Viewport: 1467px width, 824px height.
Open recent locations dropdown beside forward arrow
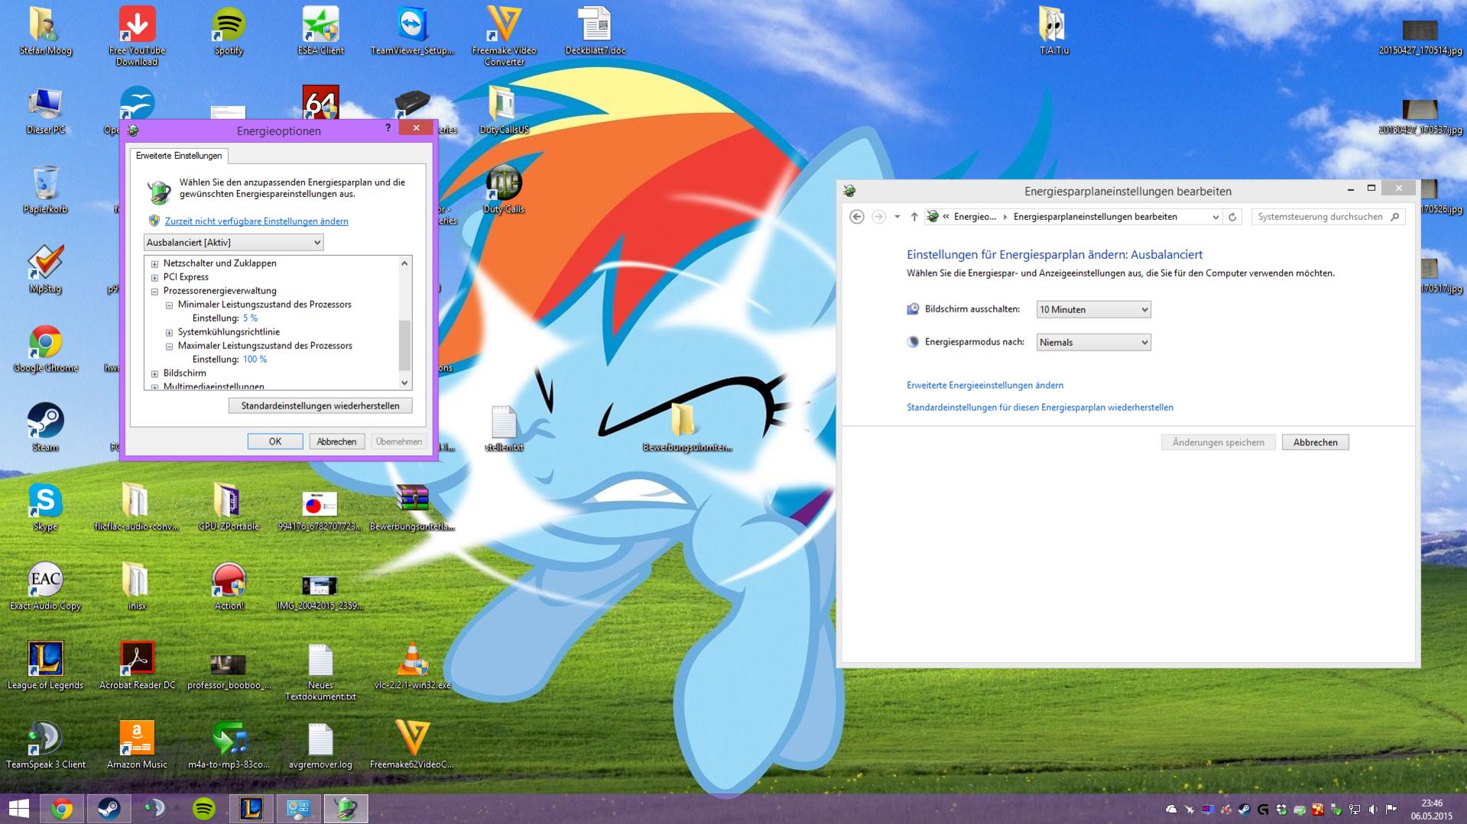(x=897, y=217)
